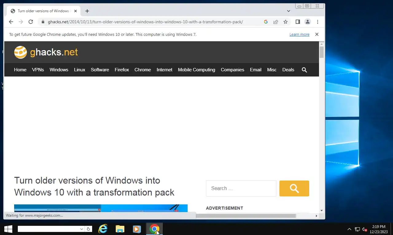393x235 pixels.
Task: Open the Chrome nav category
Action: tap(143, 70)
